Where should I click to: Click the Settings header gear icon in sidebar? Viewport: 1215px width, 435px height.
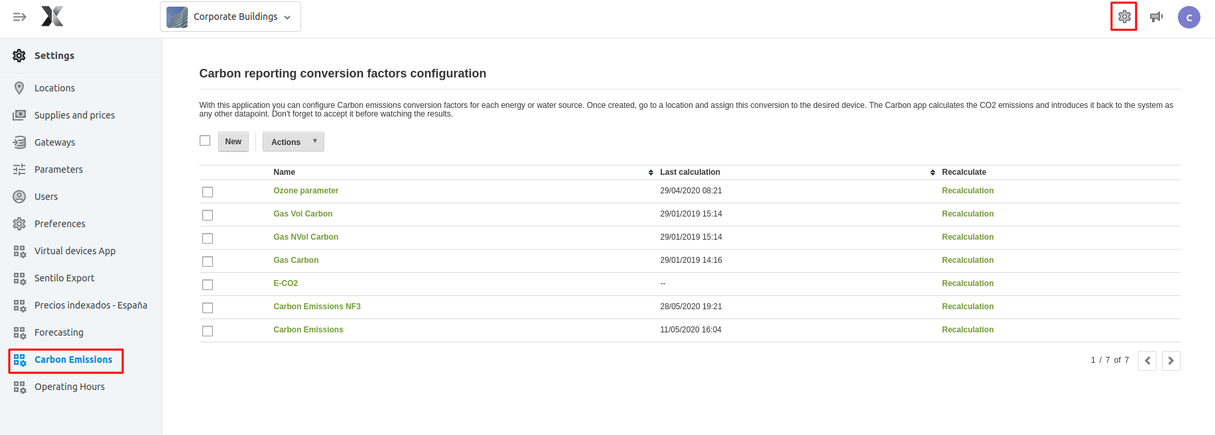19,56
